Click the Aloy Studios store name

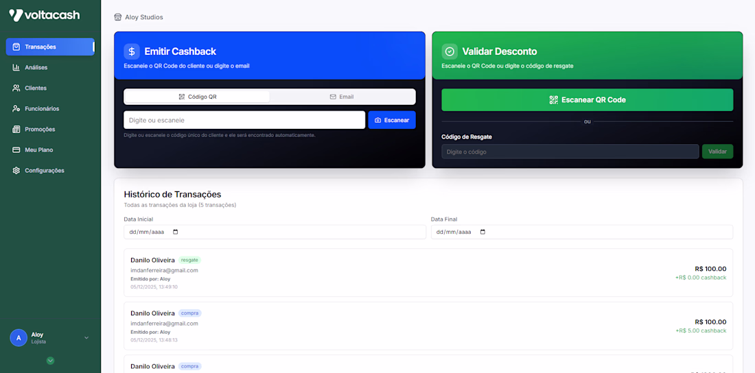[x=144, y=17]
